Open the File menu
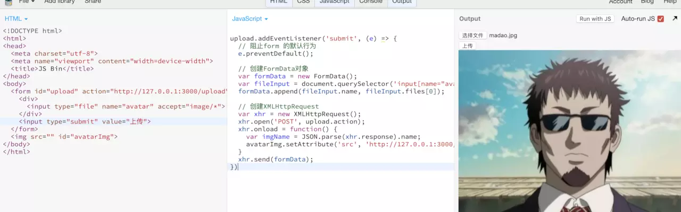 click(x=26, y=2)
